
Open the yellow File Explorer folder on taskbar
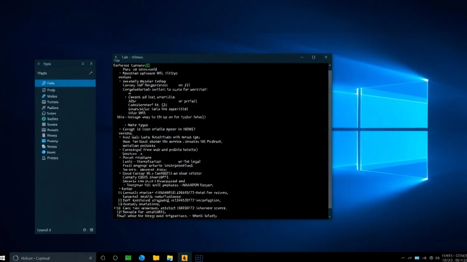point(156,258)
